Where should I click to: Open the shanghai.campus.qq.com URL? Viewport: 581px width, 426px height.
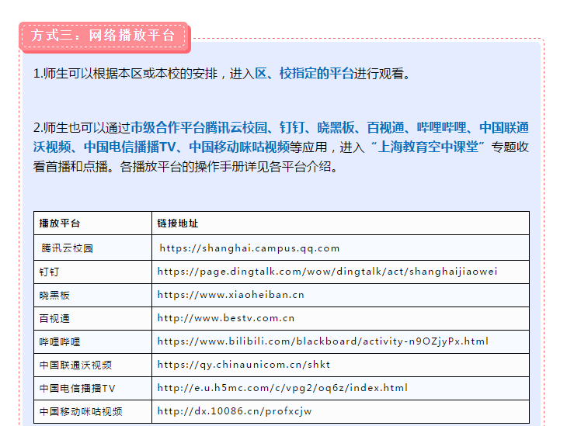249,248
